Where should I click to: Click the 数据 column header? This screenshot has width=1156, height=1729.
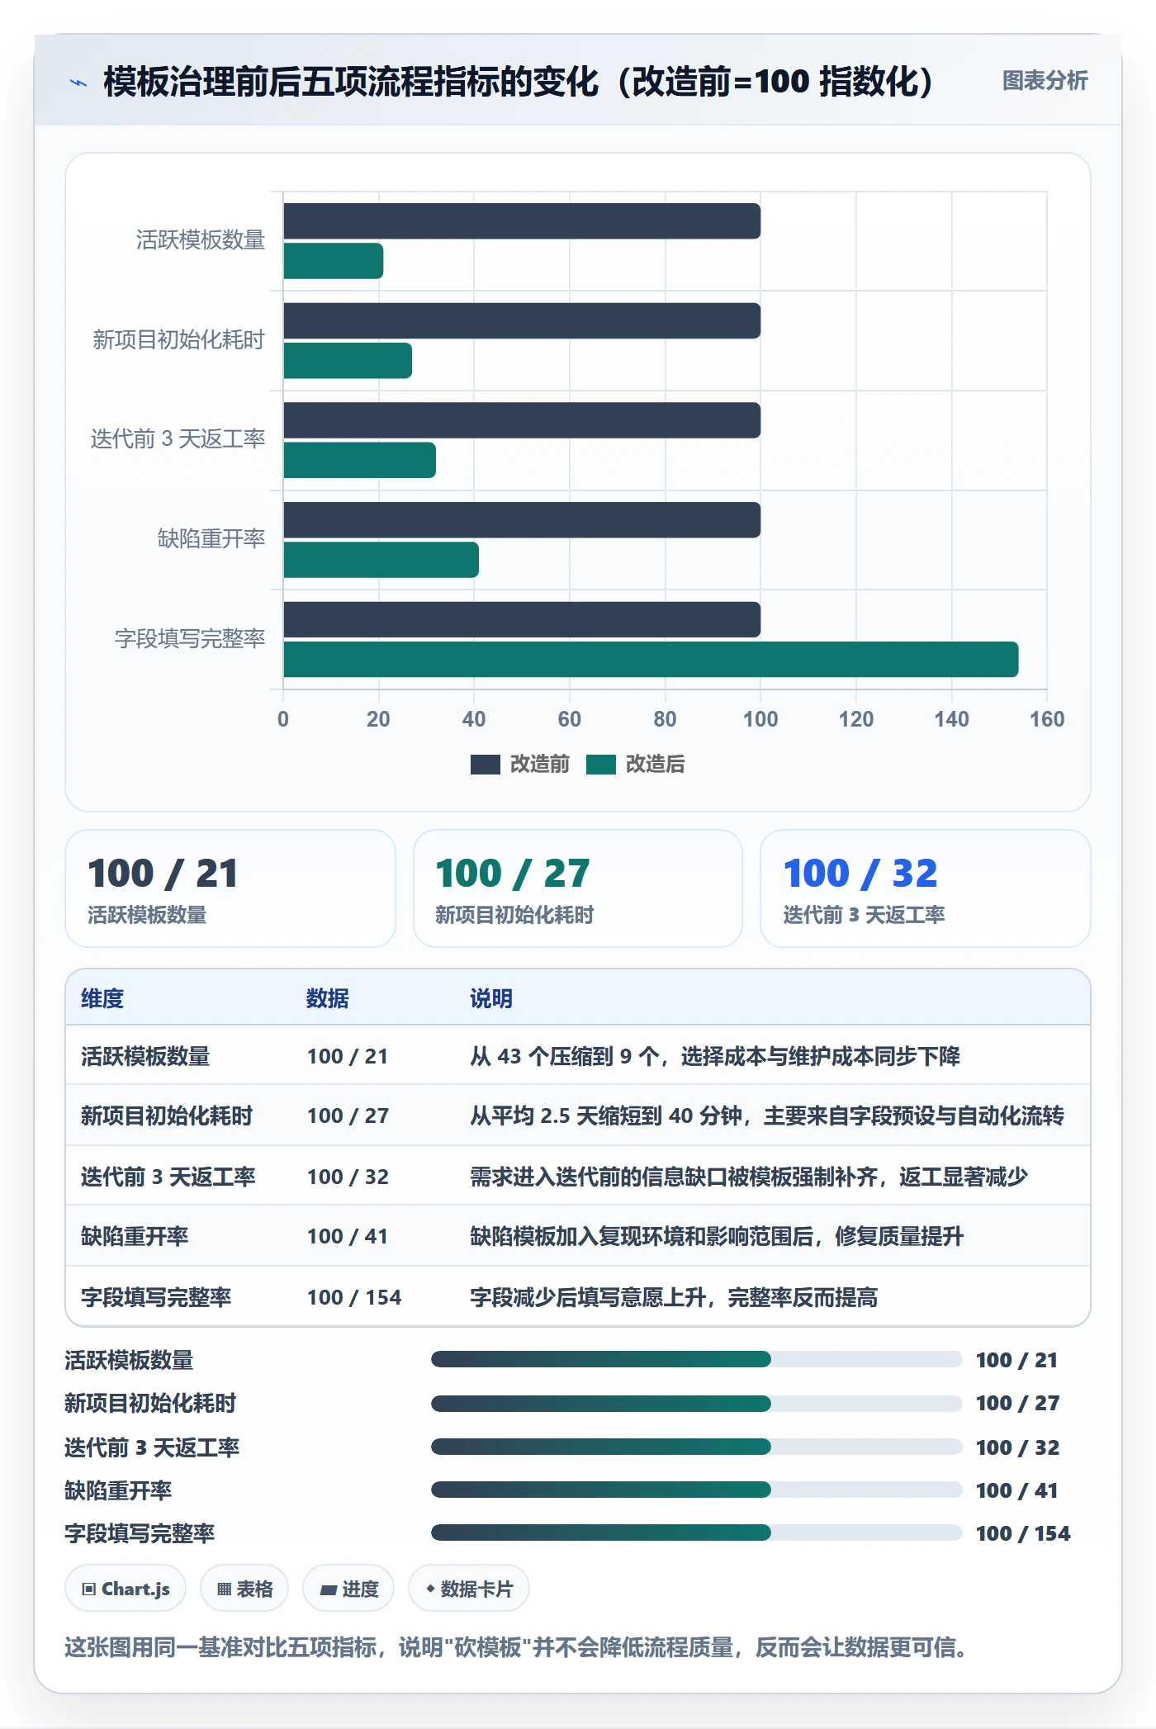pos(328,998)
